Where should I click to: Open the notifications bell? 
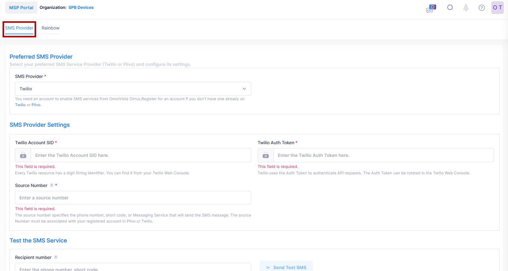coord(466,8)
